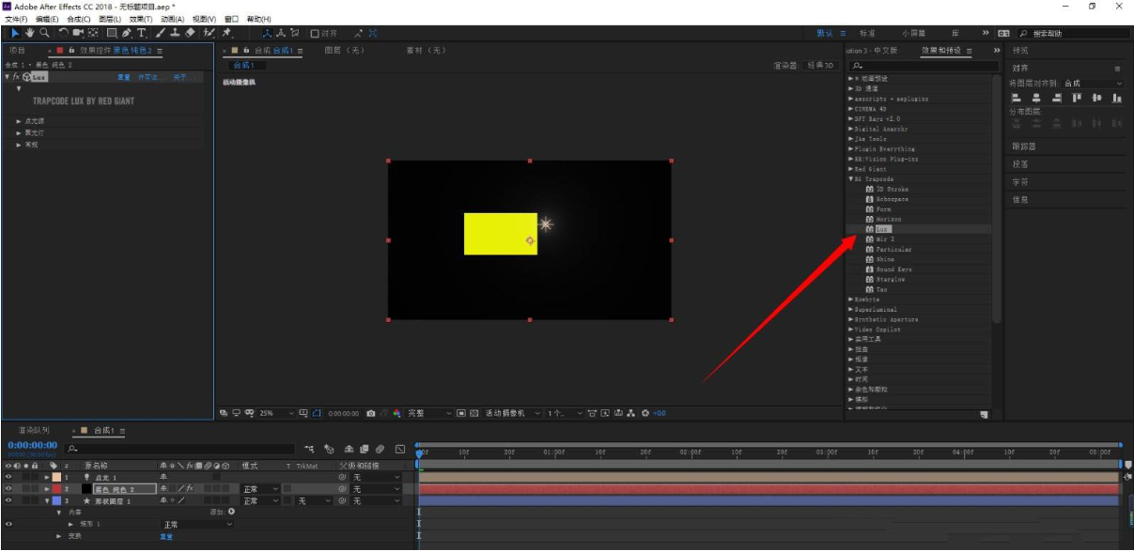Hide layer 1 point light visibility eye
Screen dimensions: 1134x551
8,478
